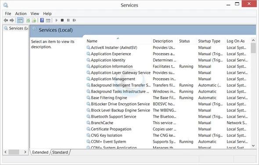This screenshot has width=259, height=165.
Task: Click the services list scroll up arrow
Action: (253, 40)
